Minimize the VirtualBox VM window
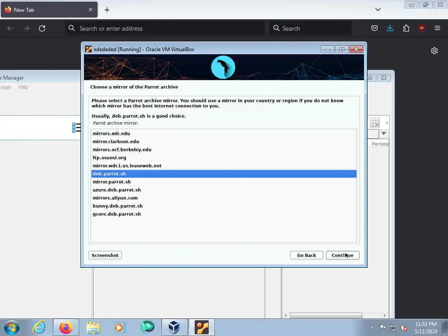The image size is (448, 336). (x=327, y=49)
